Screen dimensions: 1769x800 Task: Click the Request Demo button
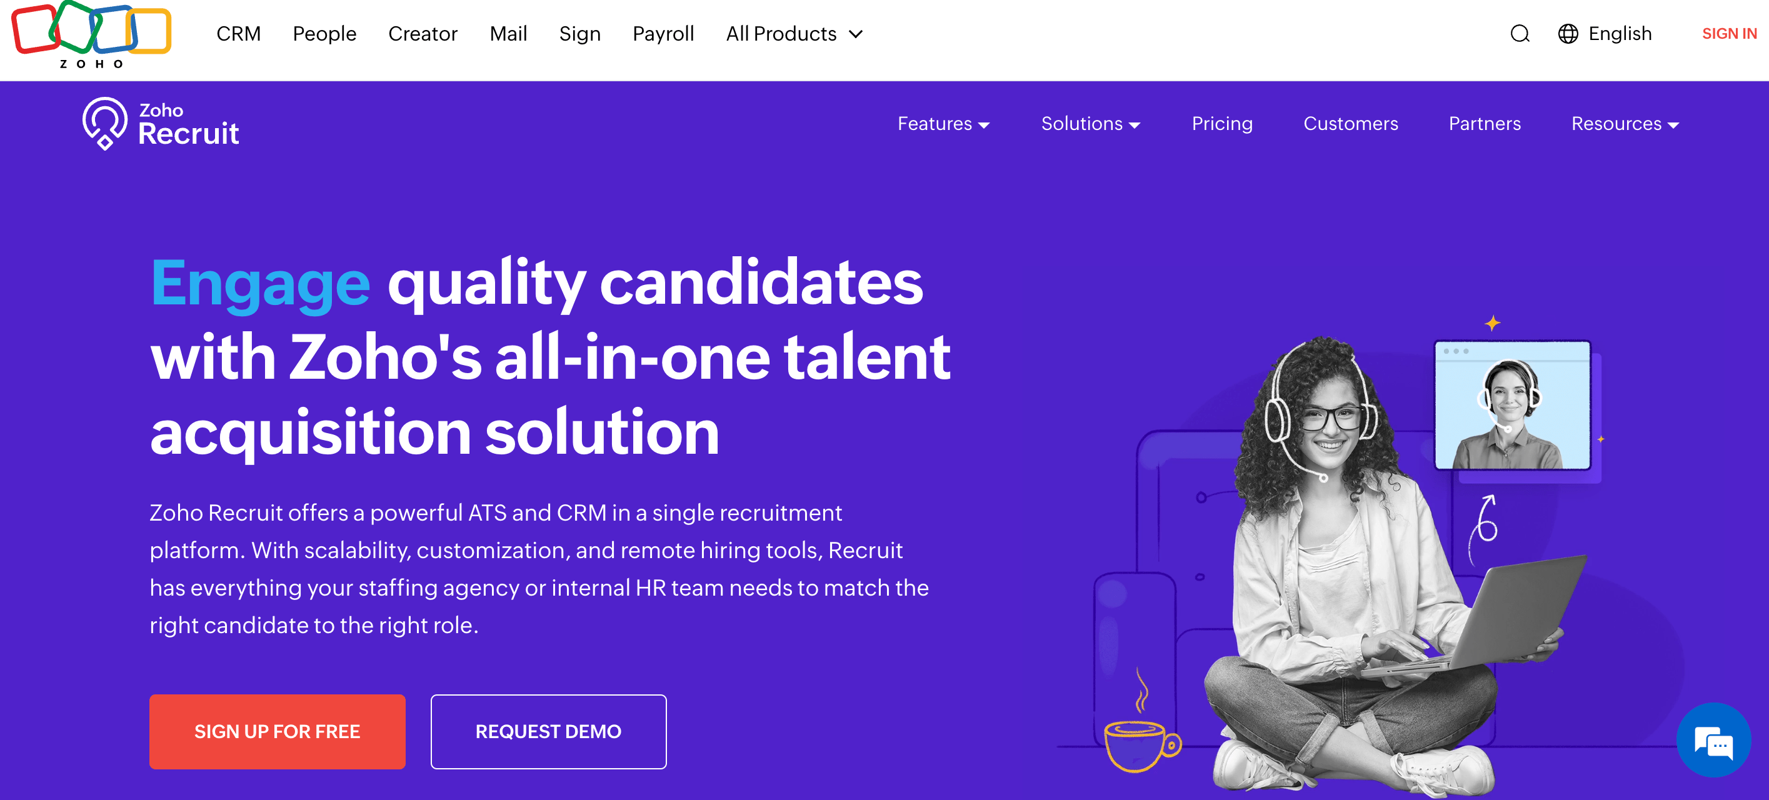point(548,731)
